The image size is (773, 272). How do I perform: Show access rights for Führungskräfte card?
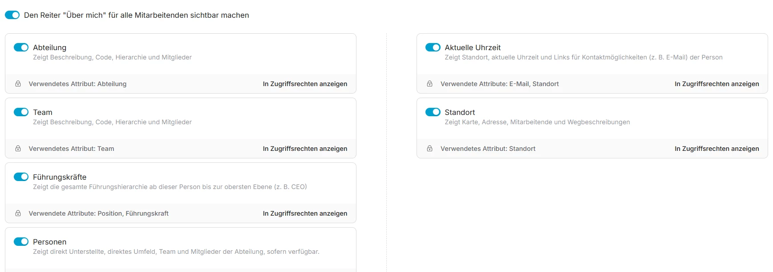(x=305, y=213)
